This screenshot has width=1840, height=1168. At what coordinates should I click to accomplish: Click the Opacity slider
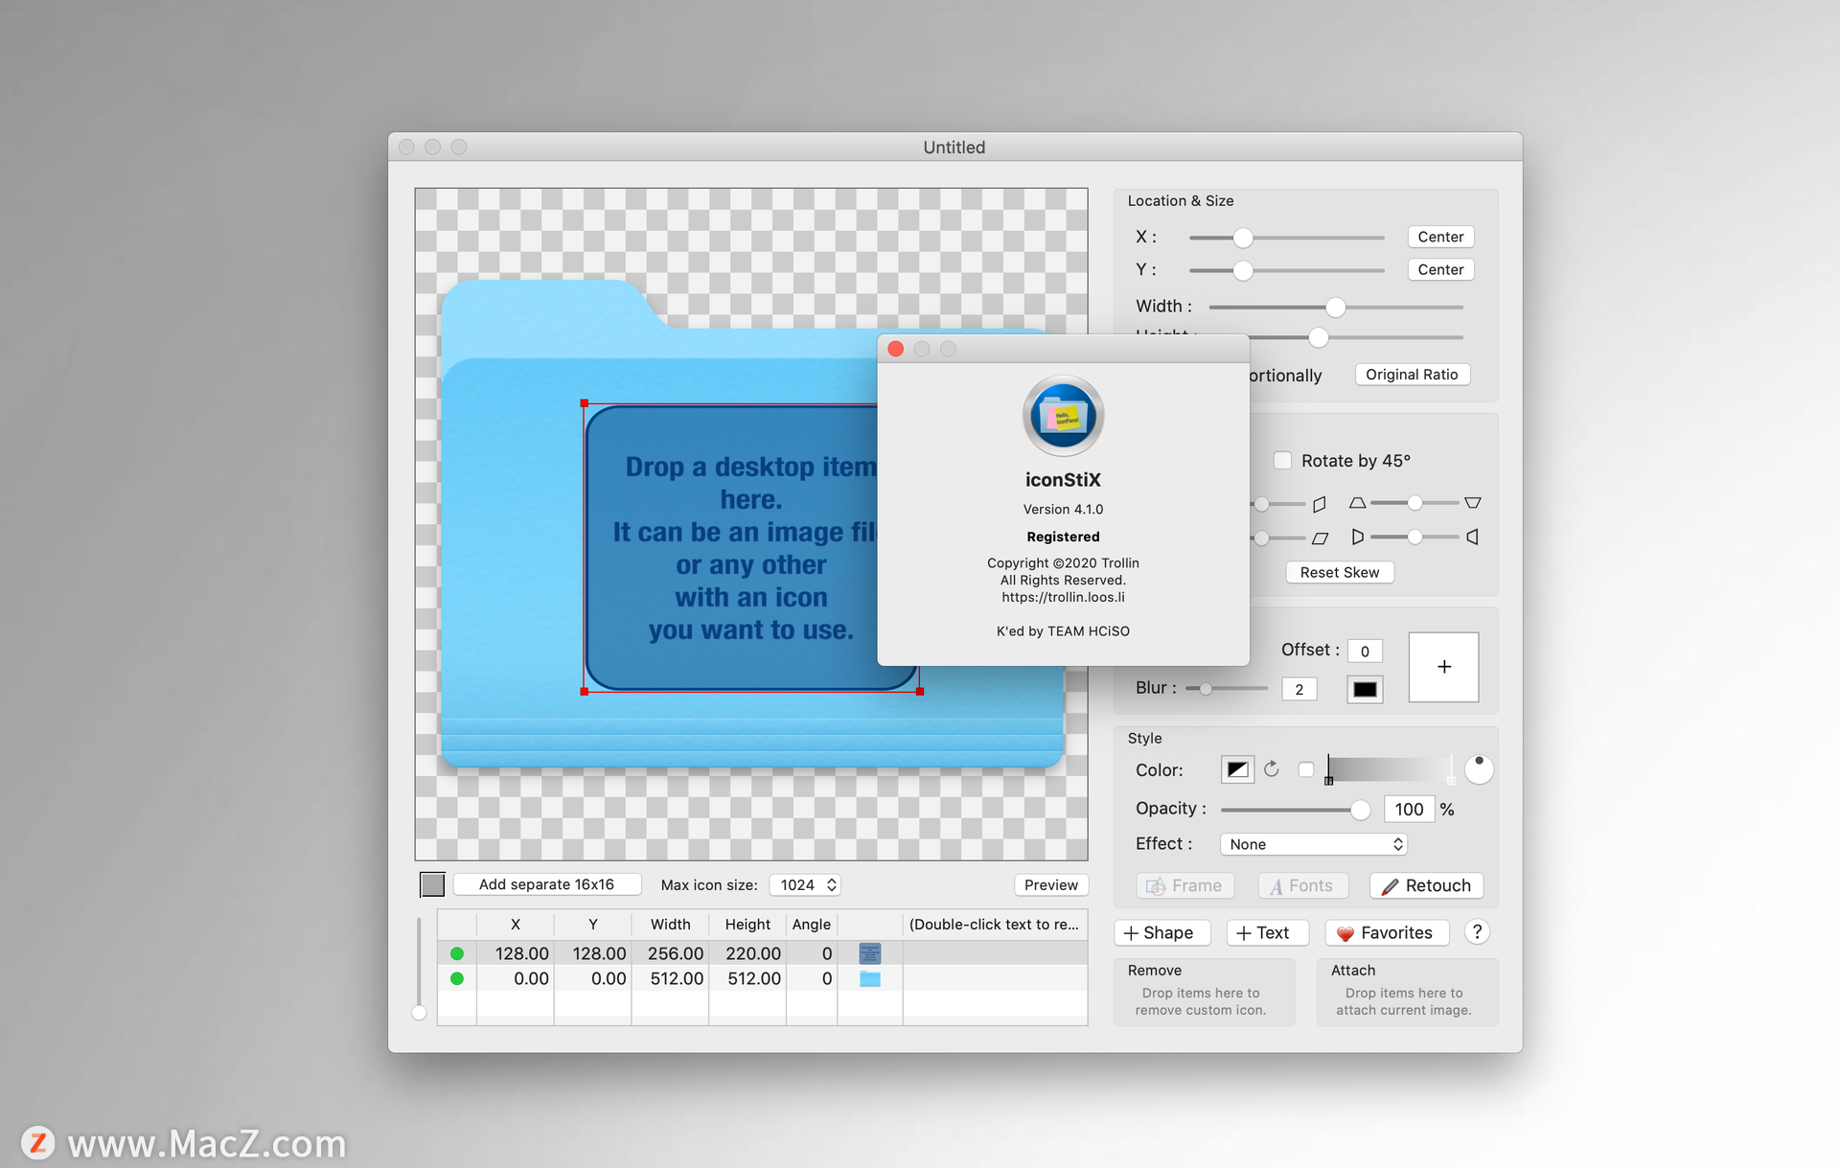pyautogui.click(x=1295, y=810)
